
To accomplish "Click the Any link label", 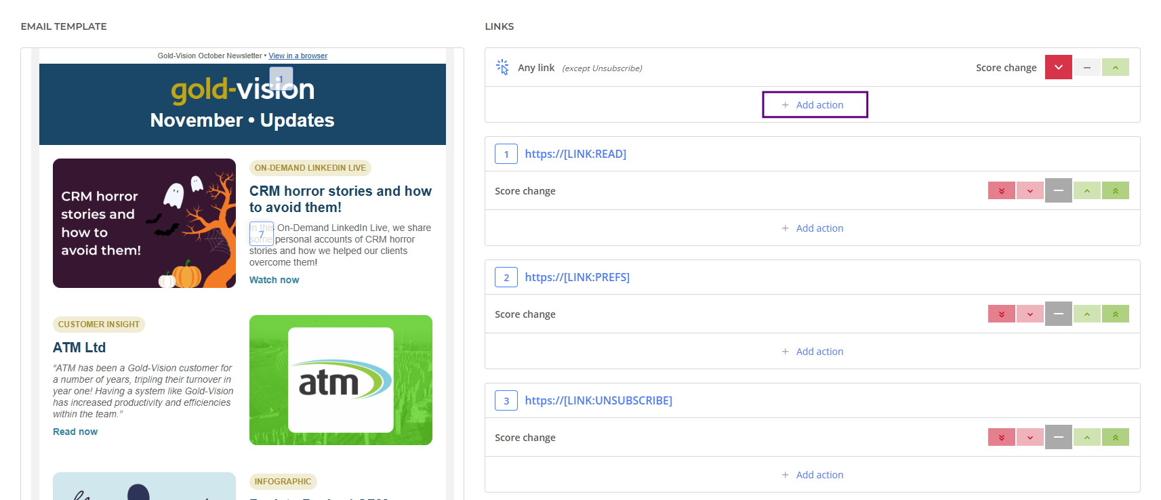I will click(x=536, y=68).
